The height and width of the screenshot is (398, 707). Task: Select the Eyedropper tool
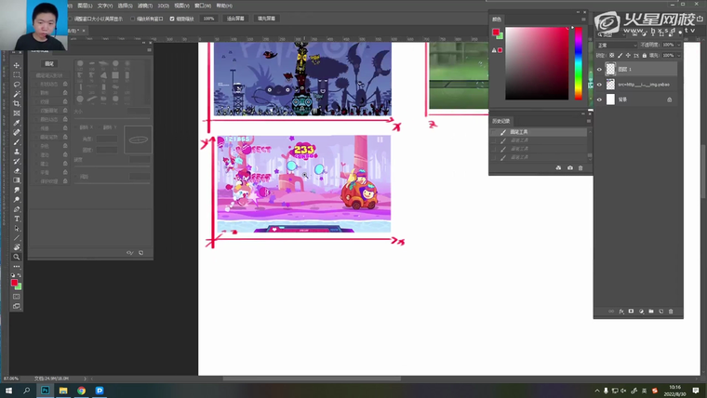coord(17,123)
